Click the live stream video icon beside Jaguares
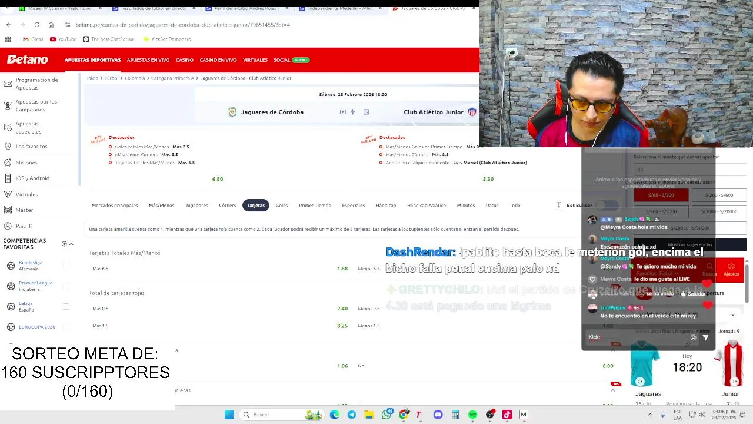The width and height of the screenshot is (753, 424). [343, 112]
